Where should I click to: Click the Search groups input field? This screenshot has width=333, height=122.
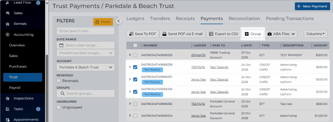[85, 93]
